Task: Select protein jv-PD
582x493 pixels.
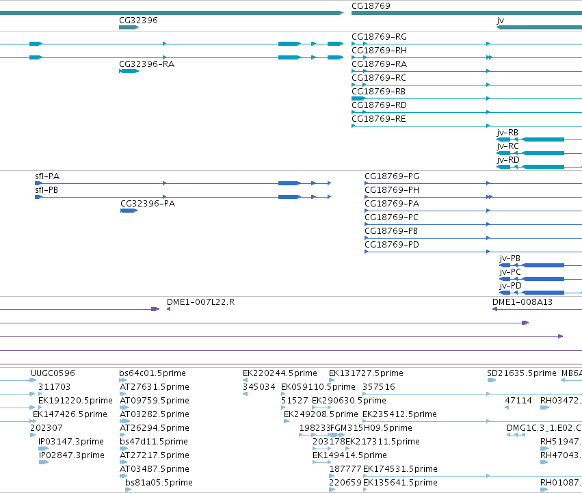Action: pyautogui.click(x=510, y=286)
